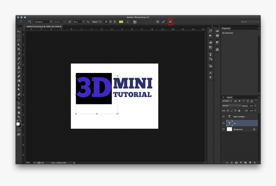Open Properties panel flyout menu
Viewport: 276px width, 186px height.
[259, 28]
